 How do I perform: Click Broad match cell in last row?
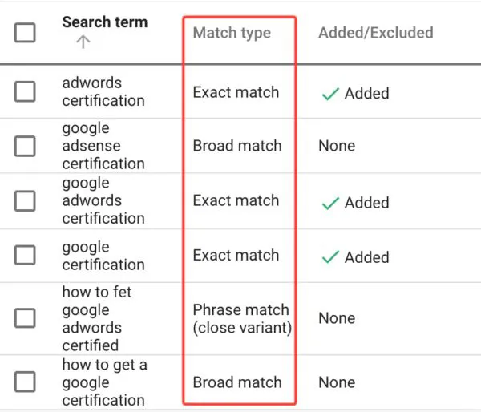237,382
